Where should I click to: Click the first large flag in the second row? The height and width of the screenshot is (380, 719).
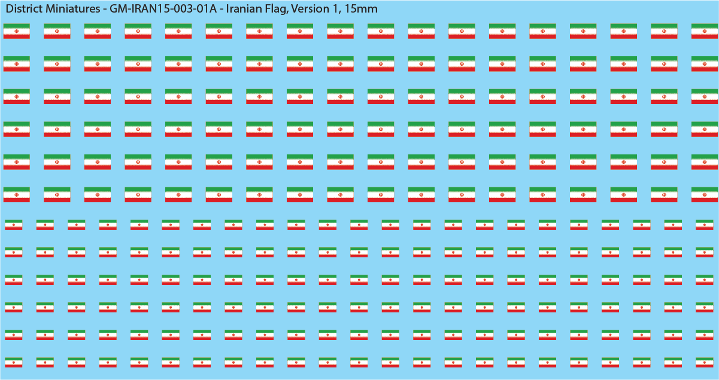[16, 63]
